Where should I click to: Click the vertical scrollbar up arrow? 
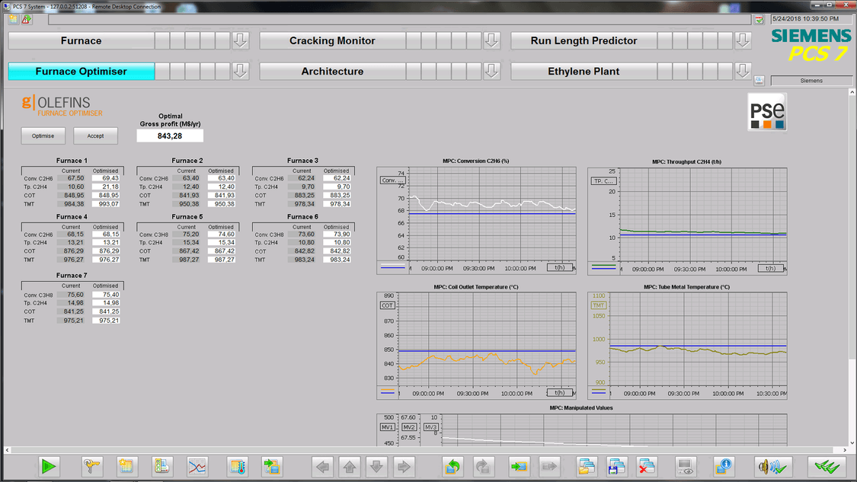[852, 92]
